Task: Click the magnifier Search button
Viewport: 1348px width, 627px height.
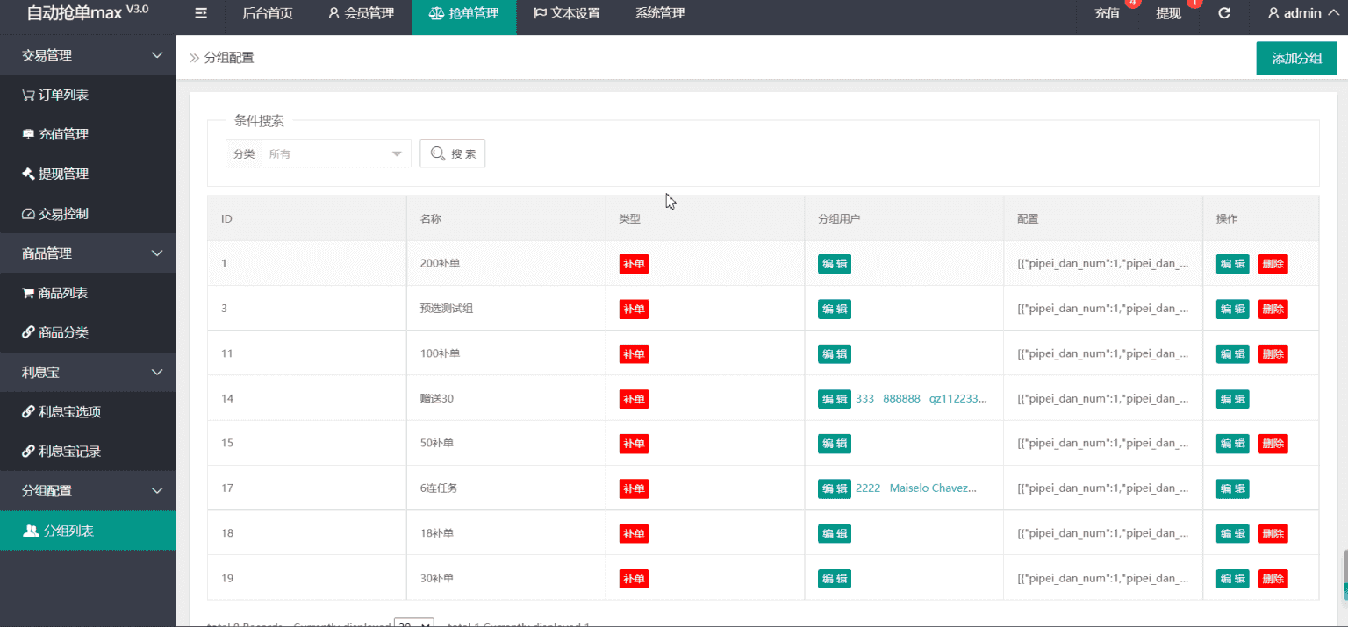Action: pyautogui.click(x=453, y=153)
